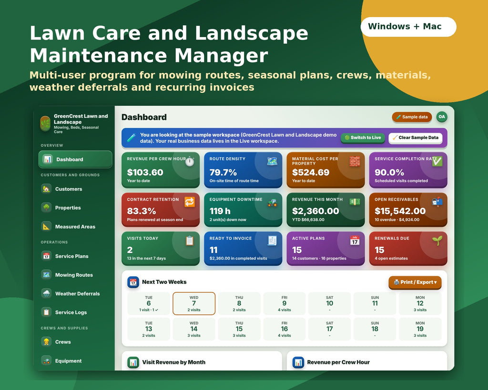Click the chart icon beside Revenue per Crew Hour
The width and height of the screenshot is (488, 390).
[x=298, y=362]
